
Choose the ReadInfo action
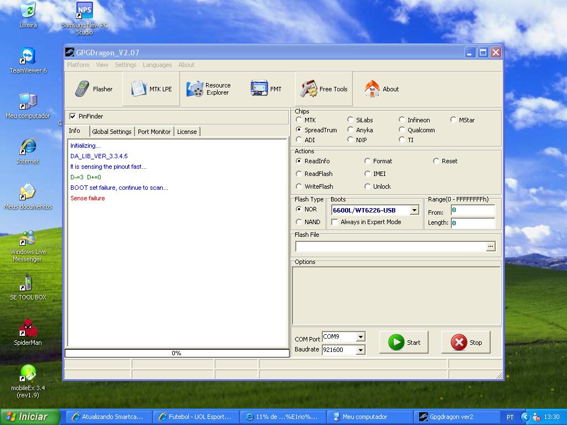tap(298, 161)
